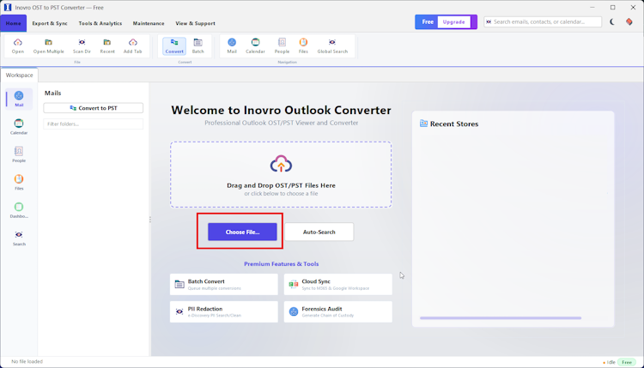Open a file with the Open ribbon icon
Image resolution: width=644 pixels, height=368 pixels.
pyautogui.click(x=18, y=46)
